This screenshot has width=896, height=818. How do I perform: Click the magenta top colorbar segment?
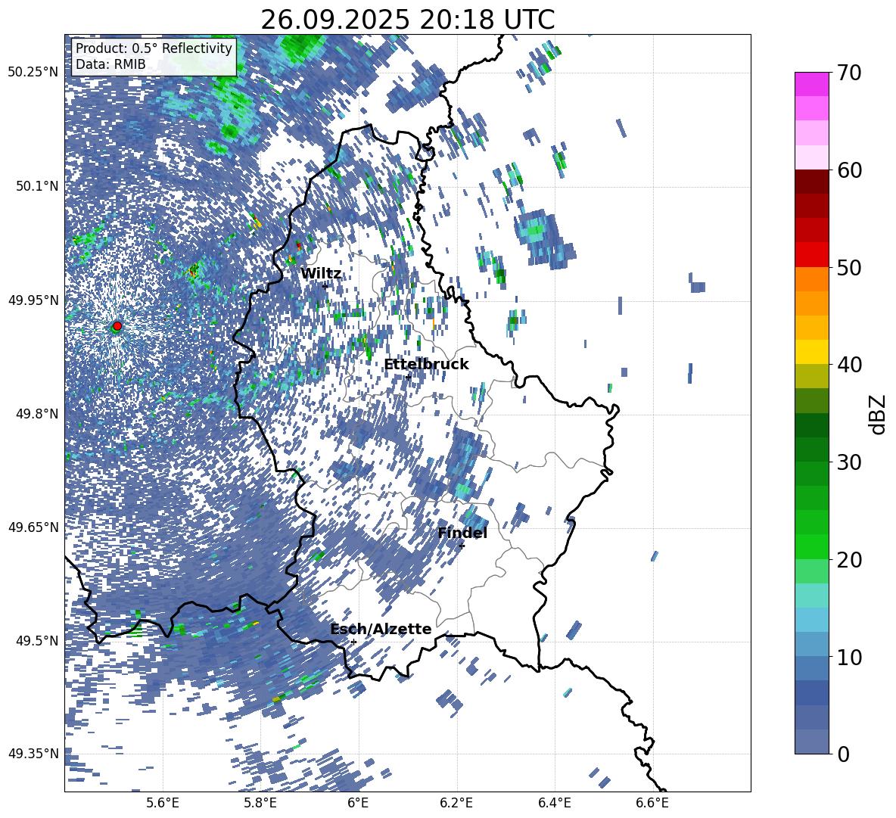coord(811,85)
